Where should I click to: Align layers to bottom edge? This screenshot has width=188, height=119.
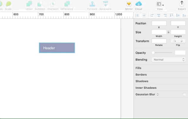point(184,15)
